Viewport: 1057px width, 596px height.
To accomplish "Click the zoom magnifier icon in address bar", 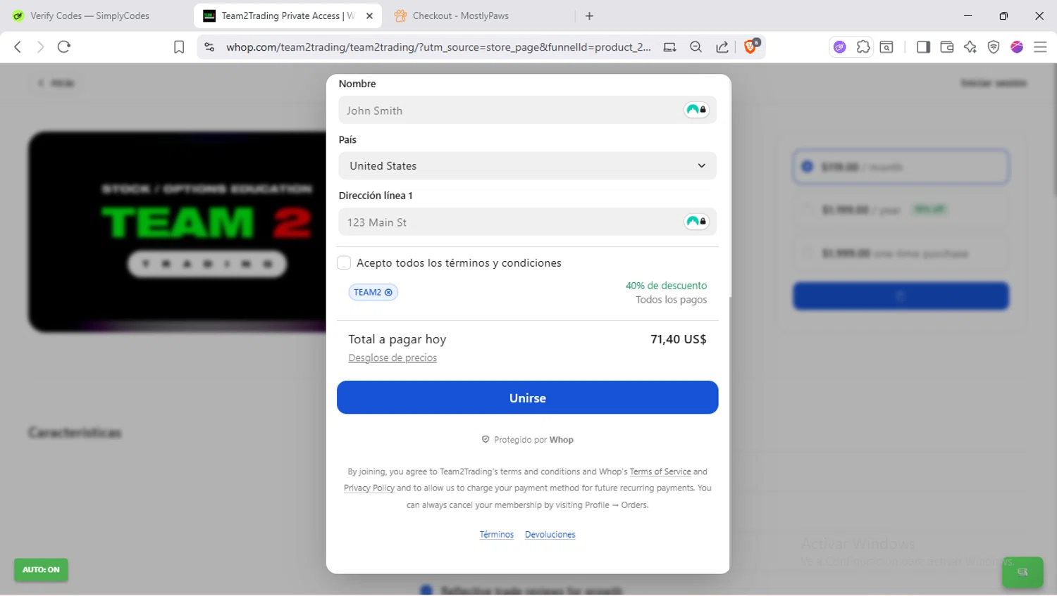I will 696,47.
